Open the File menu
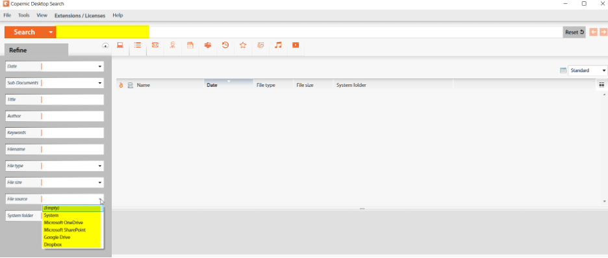Viewport: 608px width, 258px height. pyautogui.click(x=7, y=16)
